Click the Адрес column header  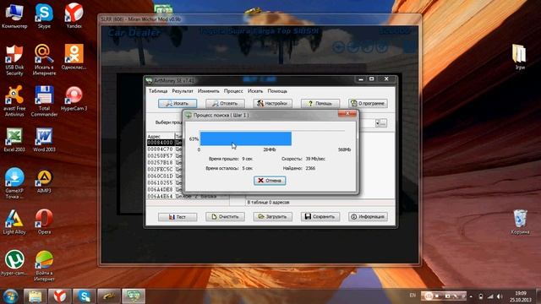(x=161, y=136)
